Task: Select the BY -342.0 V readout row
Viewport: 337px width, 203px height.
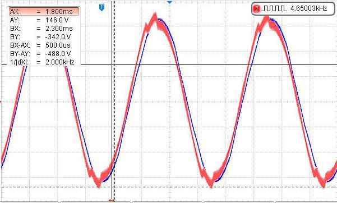Action: point(44,37)
